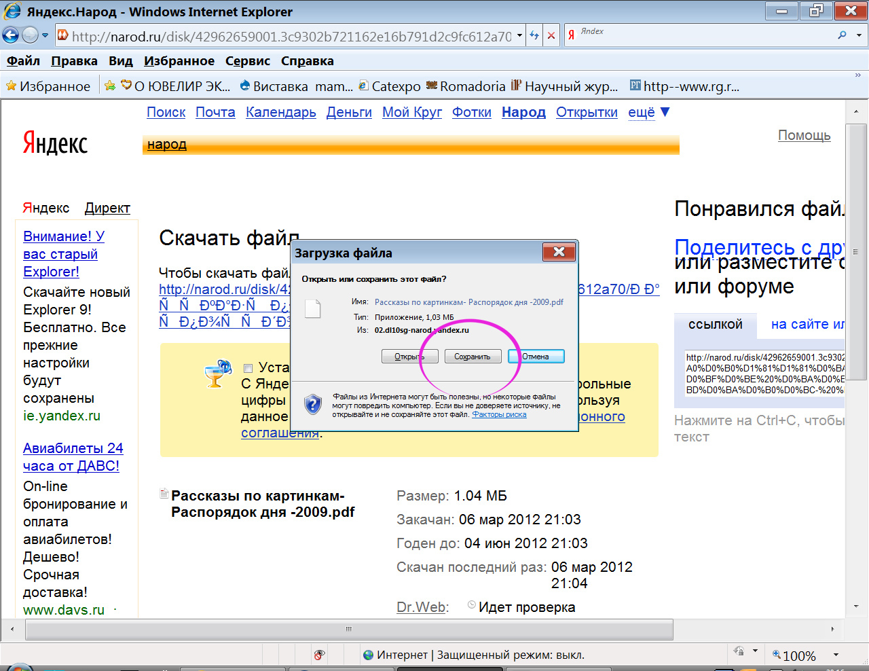
Task: Click the Открыть button in download dialog
Action: click(x=409, y=357)
